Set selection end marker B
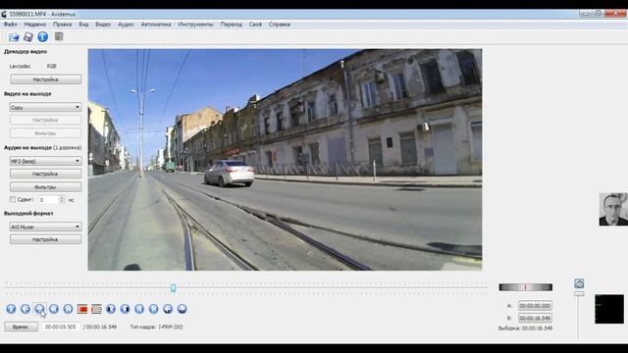The image size is (628, 353). 96,309
